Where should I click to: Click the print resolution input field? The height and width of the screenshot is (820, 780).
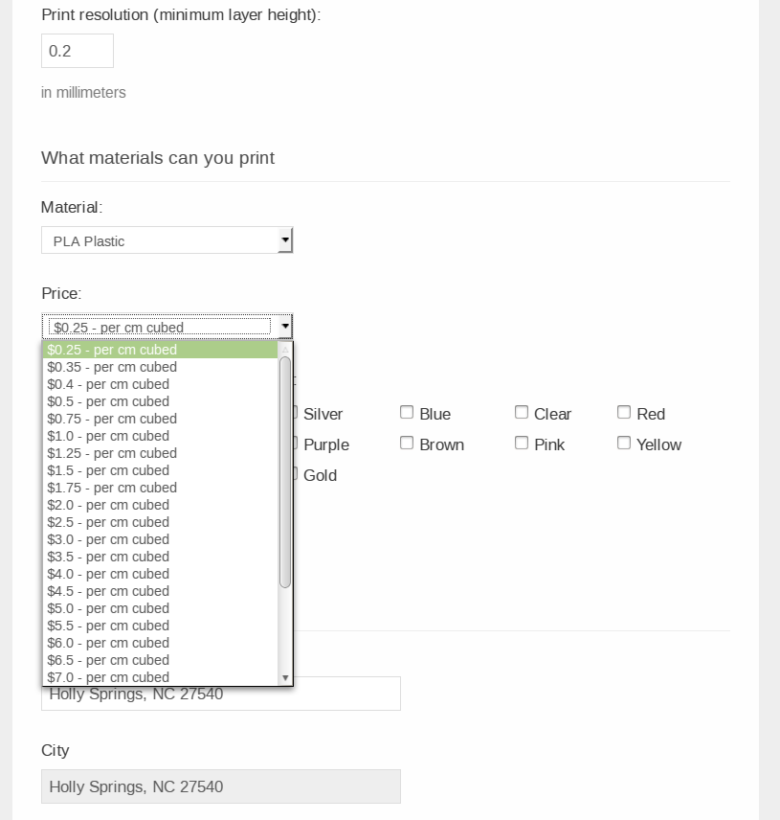78,51
